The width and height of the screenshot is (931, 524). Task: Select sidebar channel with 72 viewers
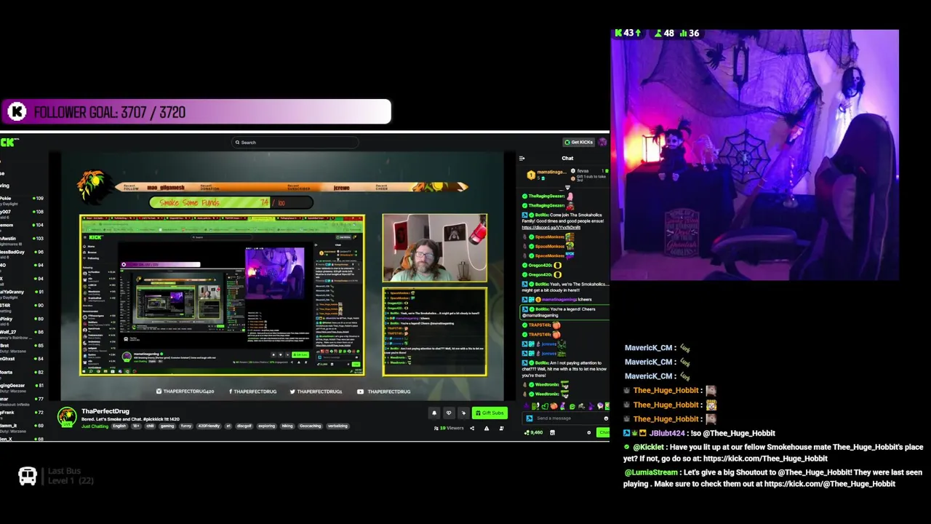pos(22,415)
